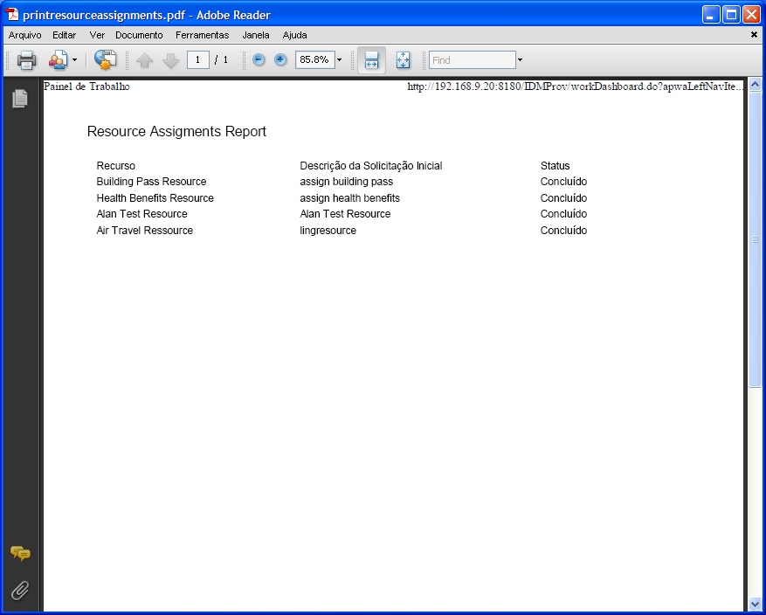Click Concluído status for Air Travel

563,231
